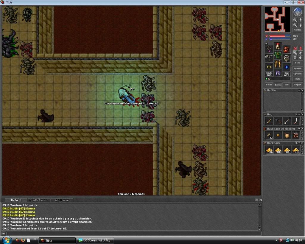Close the Battle panel
The image size is (305, 244).
point(302,90)
